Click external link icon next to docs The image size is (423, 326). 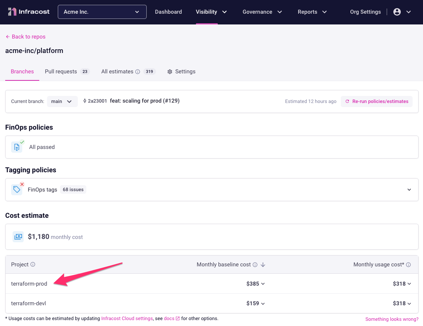[177, 319]
